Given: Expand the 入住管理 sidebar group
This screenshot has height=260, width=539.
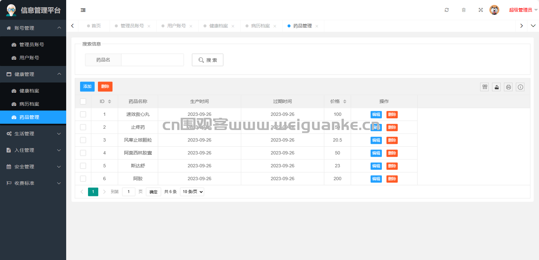Looking at the screenshot, I should tap(33, 150).
